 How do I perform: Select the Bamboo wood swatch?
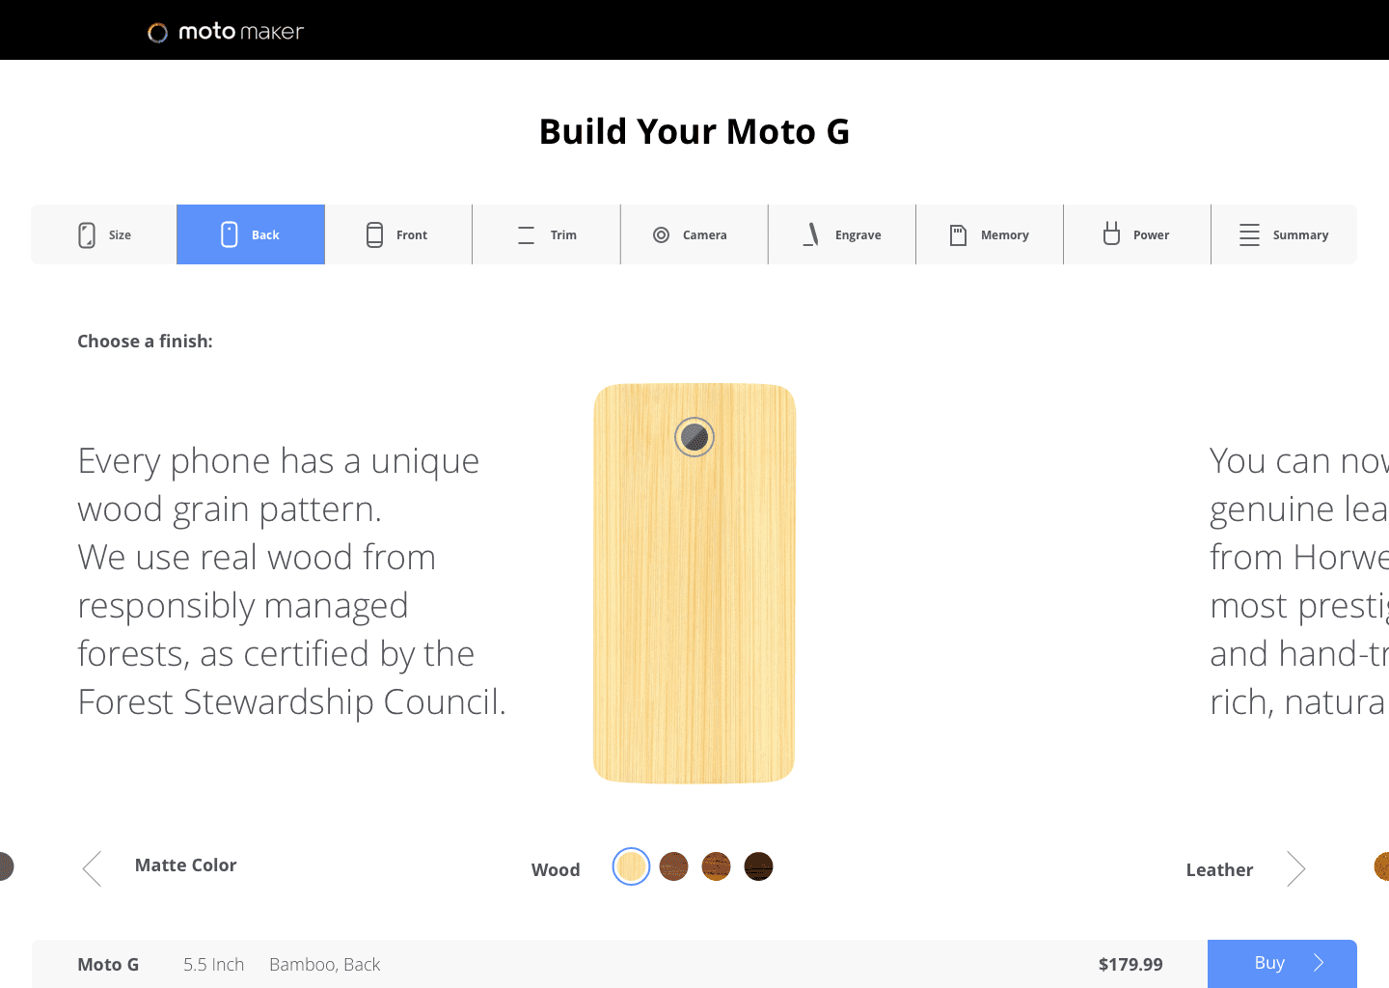631,866
